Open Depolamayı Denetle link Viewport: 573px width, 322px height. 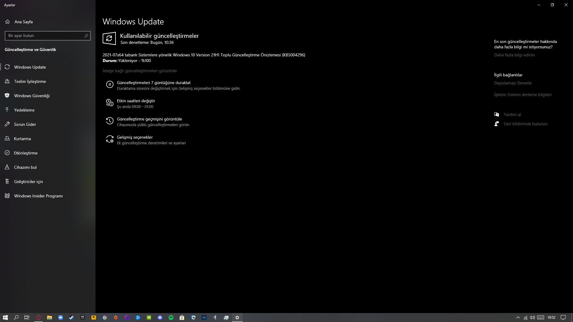click(512, 83)
